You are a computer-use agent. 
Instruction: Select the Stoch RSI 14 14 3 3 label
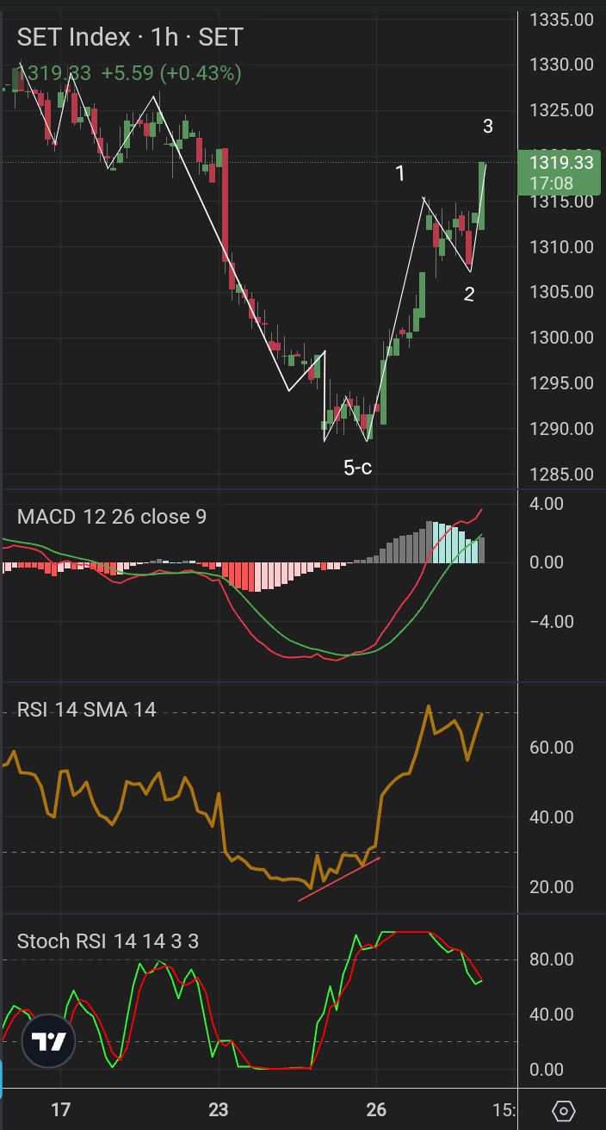point(108,941)
